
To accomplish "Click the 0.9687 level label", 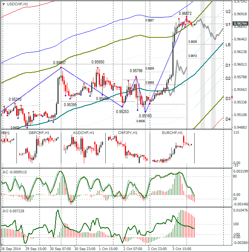I will click(150, 20).
